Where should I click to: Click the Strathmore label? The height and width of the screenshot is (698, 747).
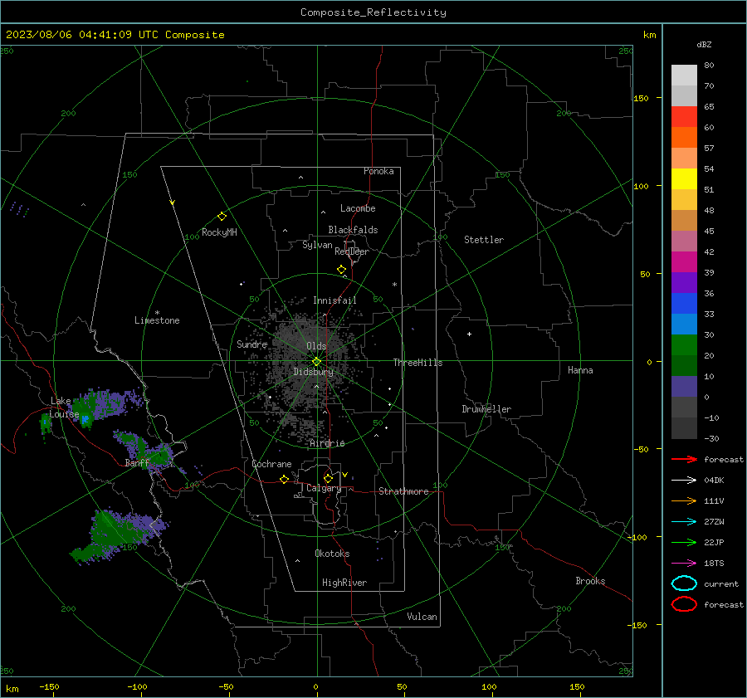tap(403, 491)
